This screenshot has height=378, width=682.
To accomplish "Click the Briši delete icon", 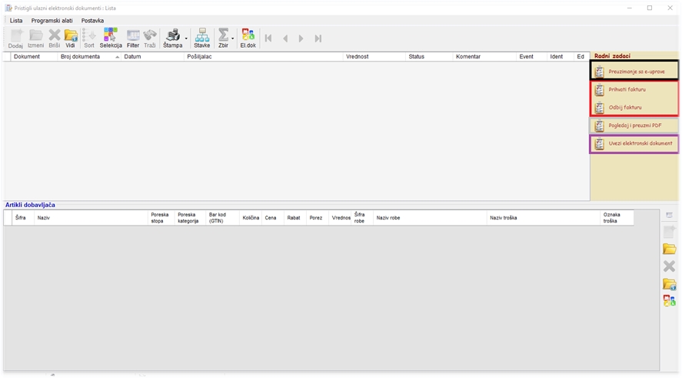I will (x=54, y=36).
